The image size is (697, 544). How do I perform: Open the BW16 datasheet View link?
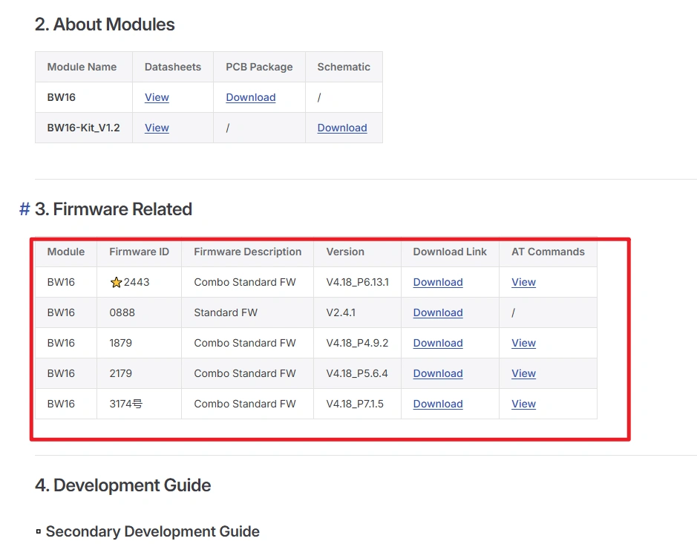pos(157,97)
